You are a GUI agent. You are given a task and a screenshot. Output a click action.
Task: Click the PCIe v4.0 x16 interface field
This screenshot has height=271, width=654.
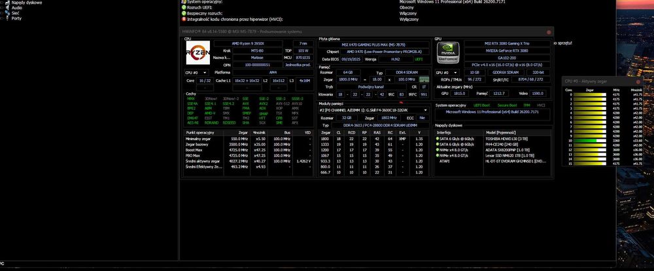tap(507, 65)
